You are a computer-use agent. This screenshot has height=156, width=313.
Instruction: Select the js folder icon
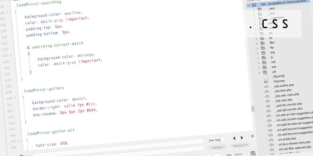(264, 58)
